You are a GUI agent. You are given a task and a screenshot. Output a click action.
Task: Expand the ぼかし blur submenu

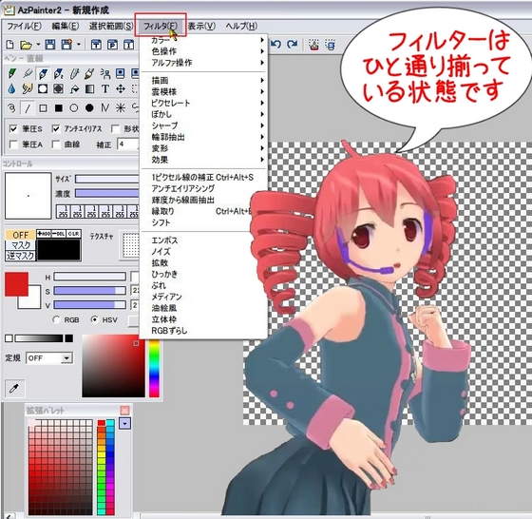point(203,114)
